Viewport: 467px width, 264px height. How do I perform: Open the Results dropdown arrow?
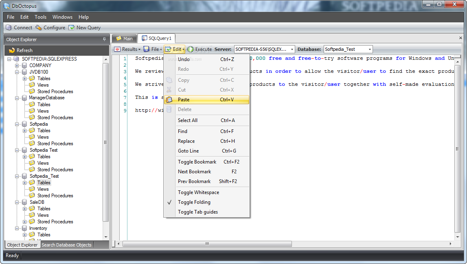pos(139,49)
